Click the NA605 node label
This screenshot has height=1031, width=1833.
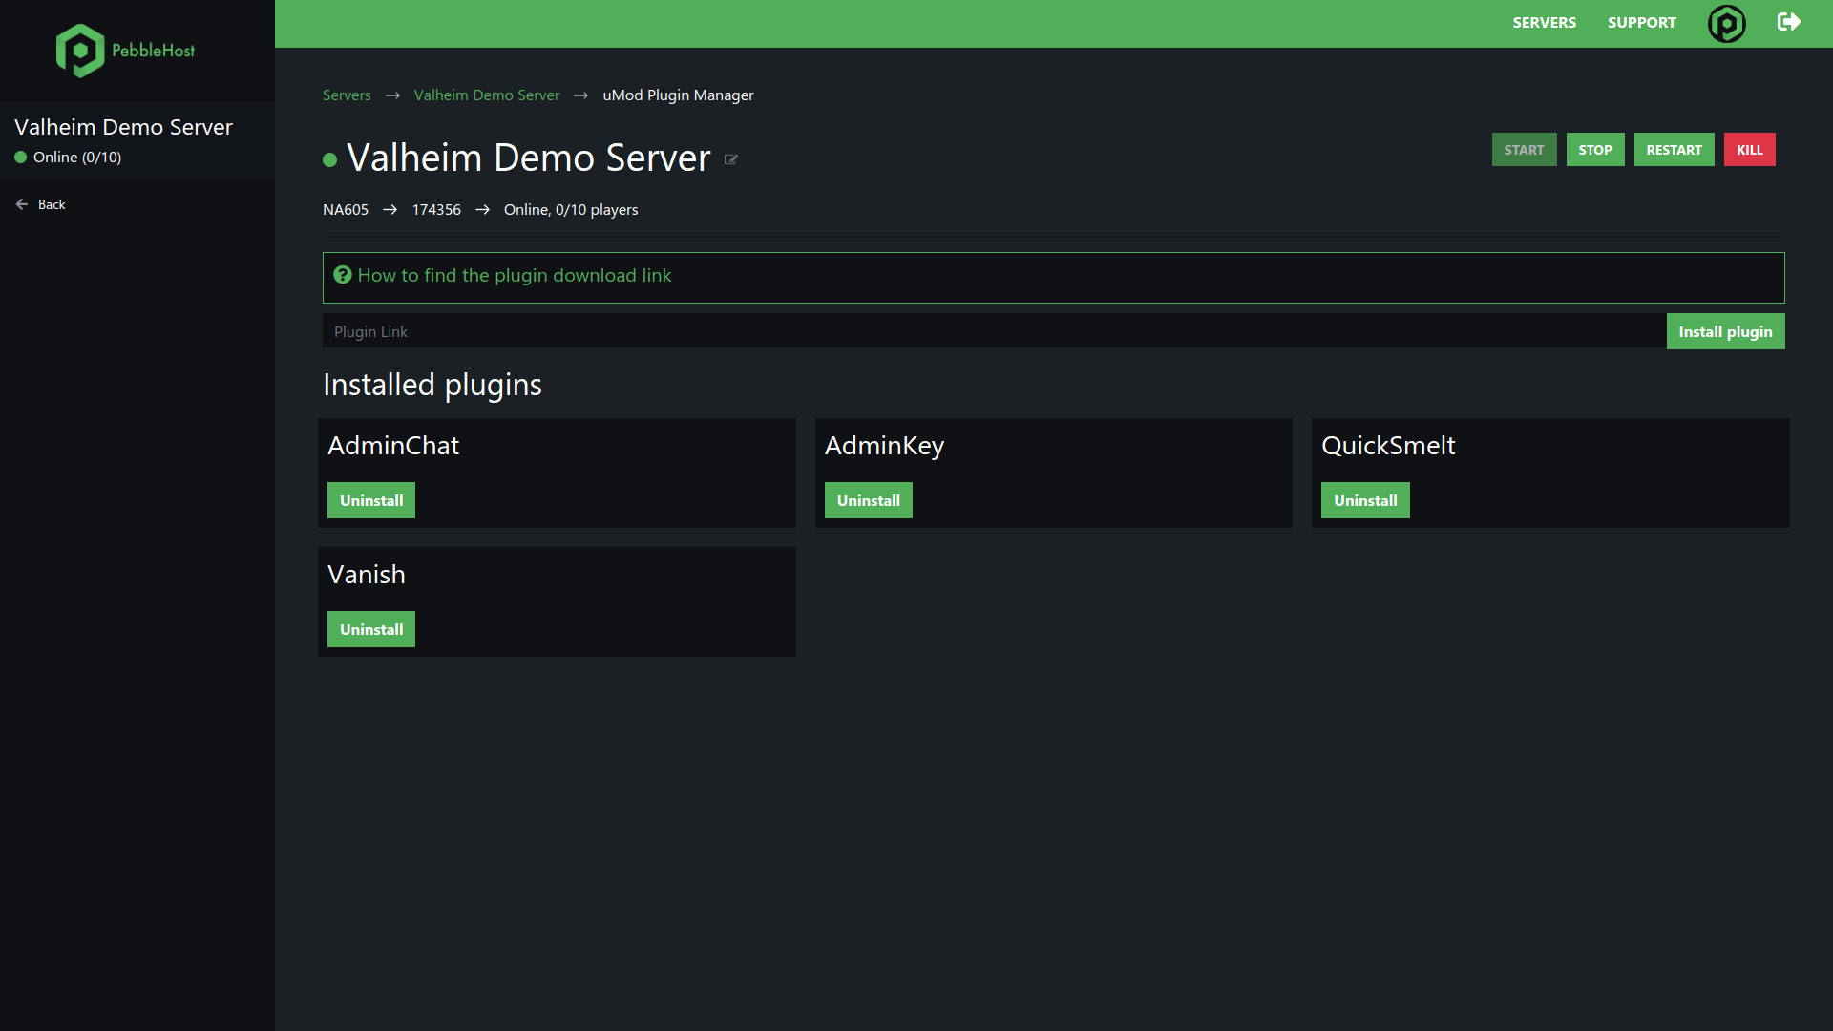tap(346, 210)
